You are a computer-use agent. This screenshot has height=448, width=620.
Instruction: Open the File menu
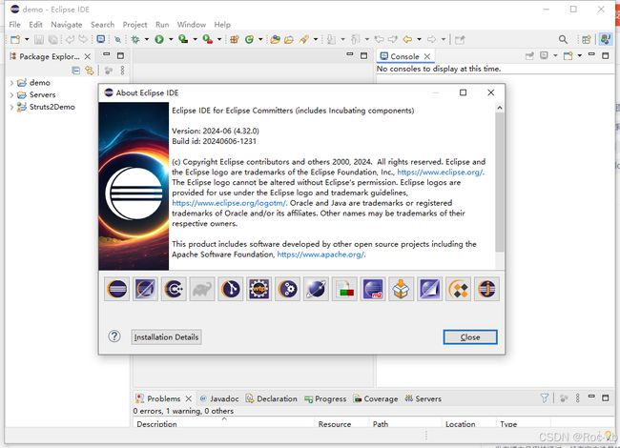[14, 25]
